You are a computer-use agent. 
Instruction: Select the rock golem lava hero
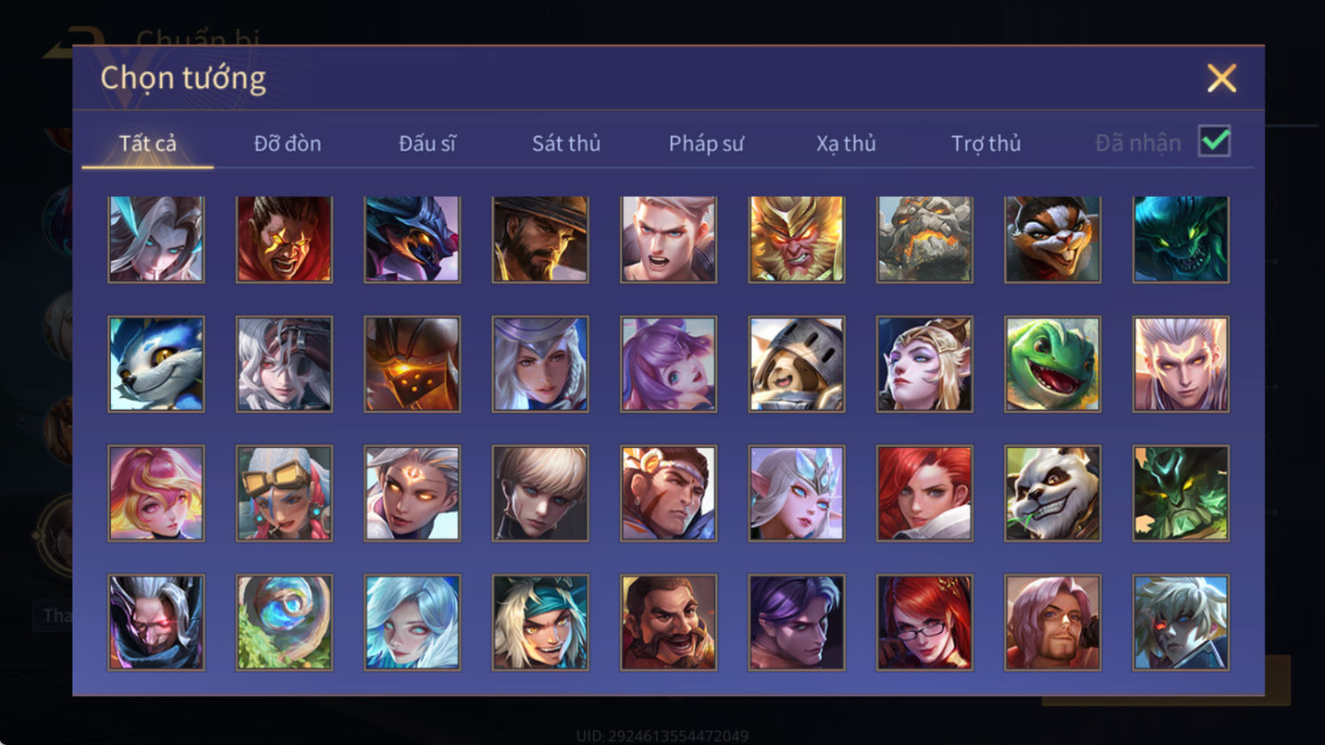[x=924, y=239]
